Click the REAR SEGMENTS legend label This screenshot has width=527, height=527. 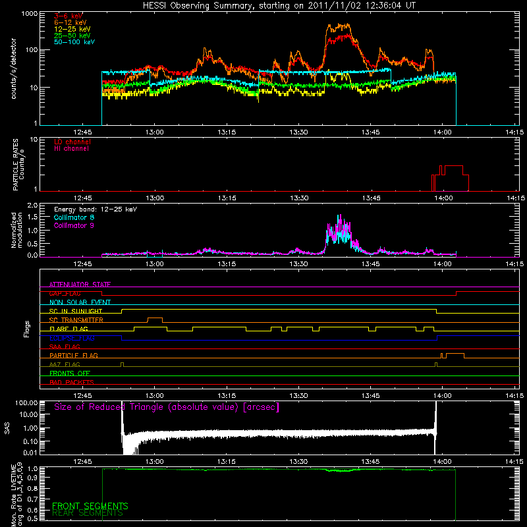88,513
